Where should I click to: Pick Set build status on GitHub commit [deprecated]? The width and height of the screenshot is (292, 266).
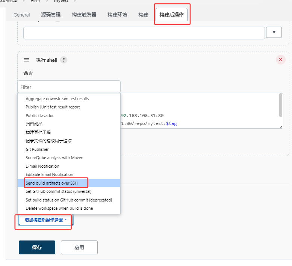pyautogui.click(x=69, y=200)
